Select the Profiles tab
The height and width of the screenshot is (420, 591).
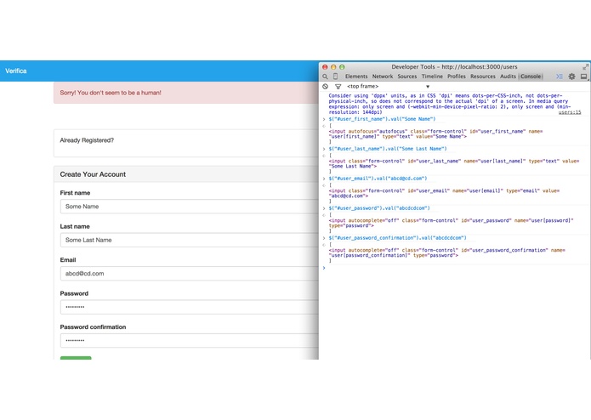(457, 77)
